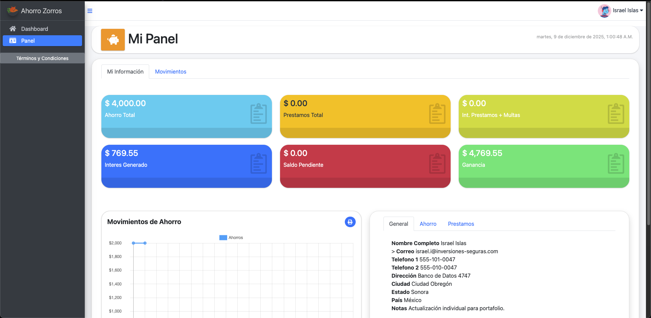651x318 pixels.
Task: Toggle the sidebar with the hamburger icon
Action: [x=90, y=11]
